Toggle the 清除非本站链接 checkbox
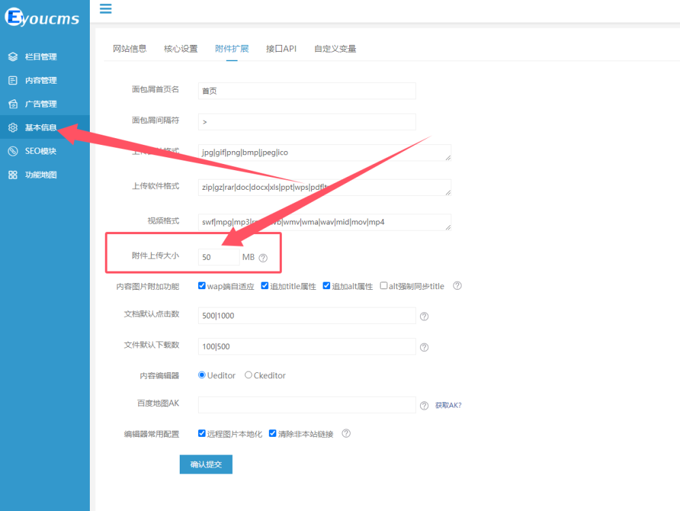 pyautogui.click(x=272, y=433)
